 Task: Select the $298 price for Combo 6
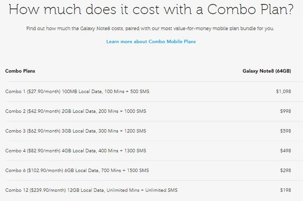point(285,170)
